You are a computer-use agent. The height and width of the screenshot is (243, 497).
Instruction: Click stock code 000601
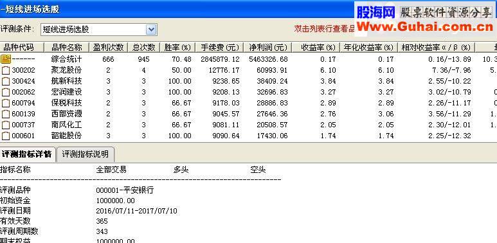(23, 136)
